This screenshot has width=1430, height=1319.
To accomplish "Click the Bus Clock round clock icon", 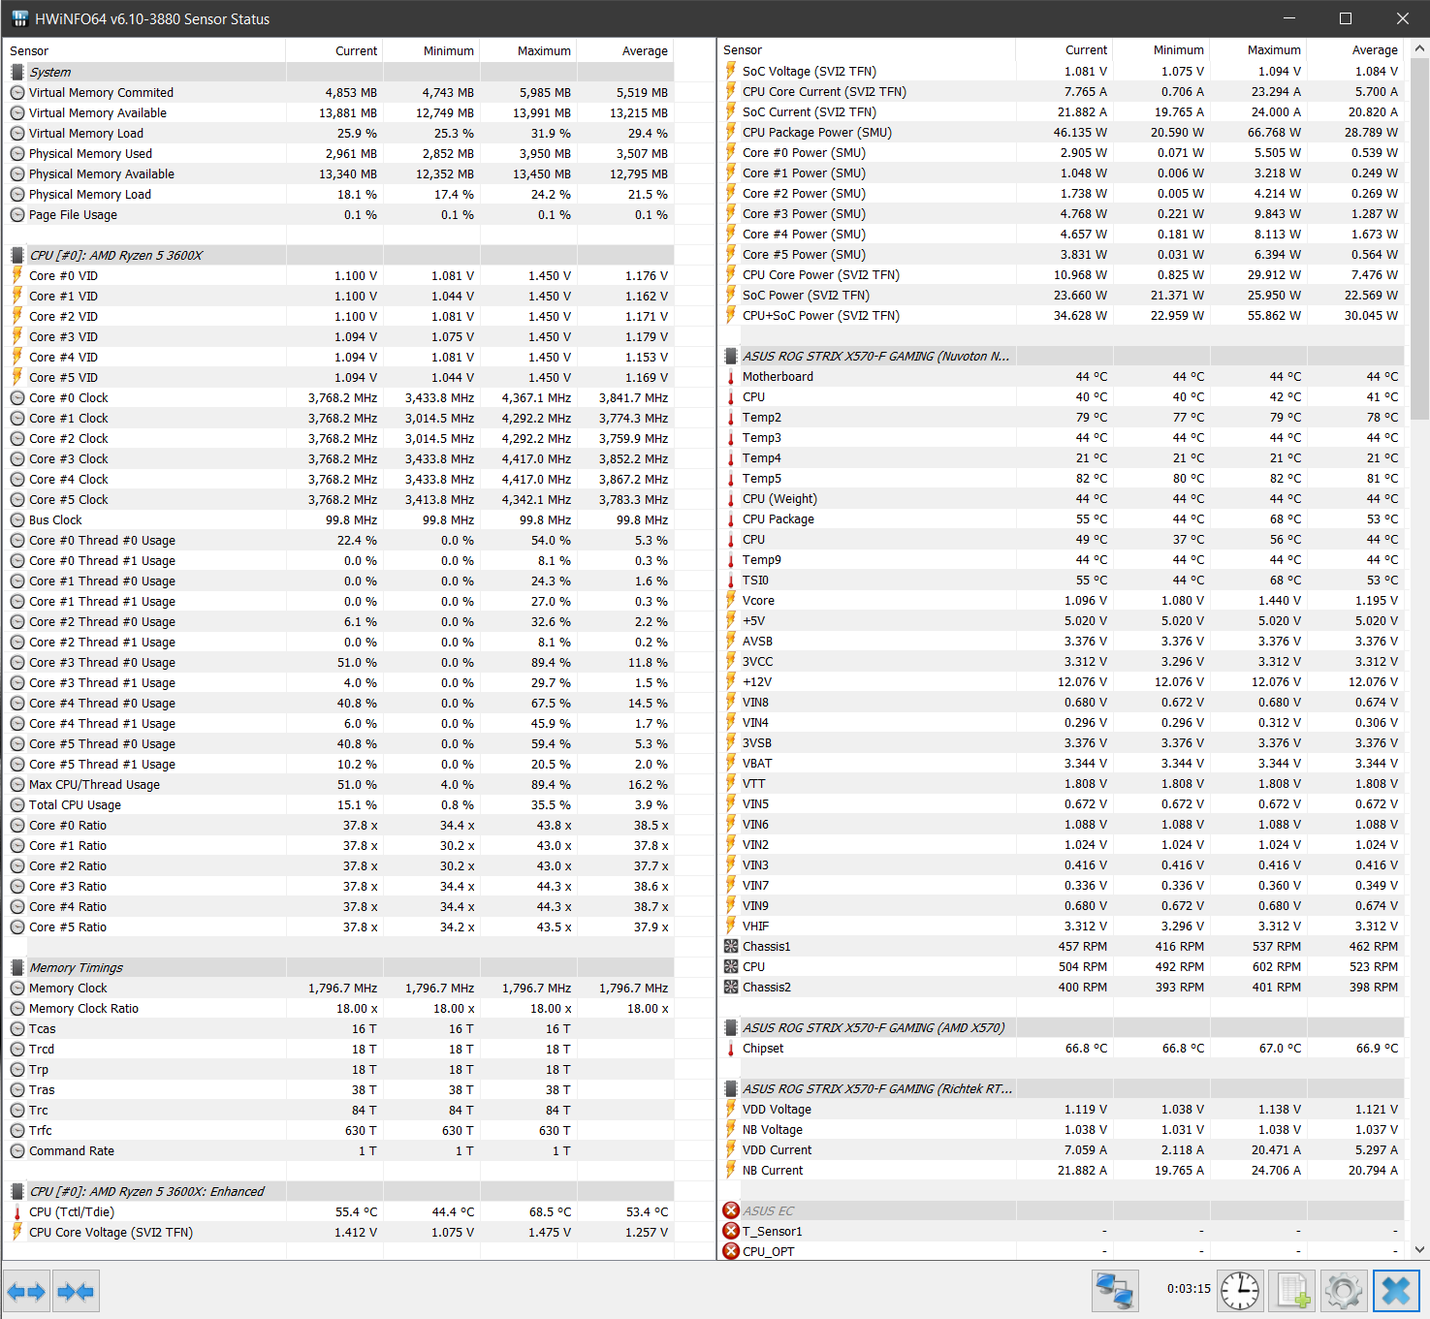I will 17,519.
